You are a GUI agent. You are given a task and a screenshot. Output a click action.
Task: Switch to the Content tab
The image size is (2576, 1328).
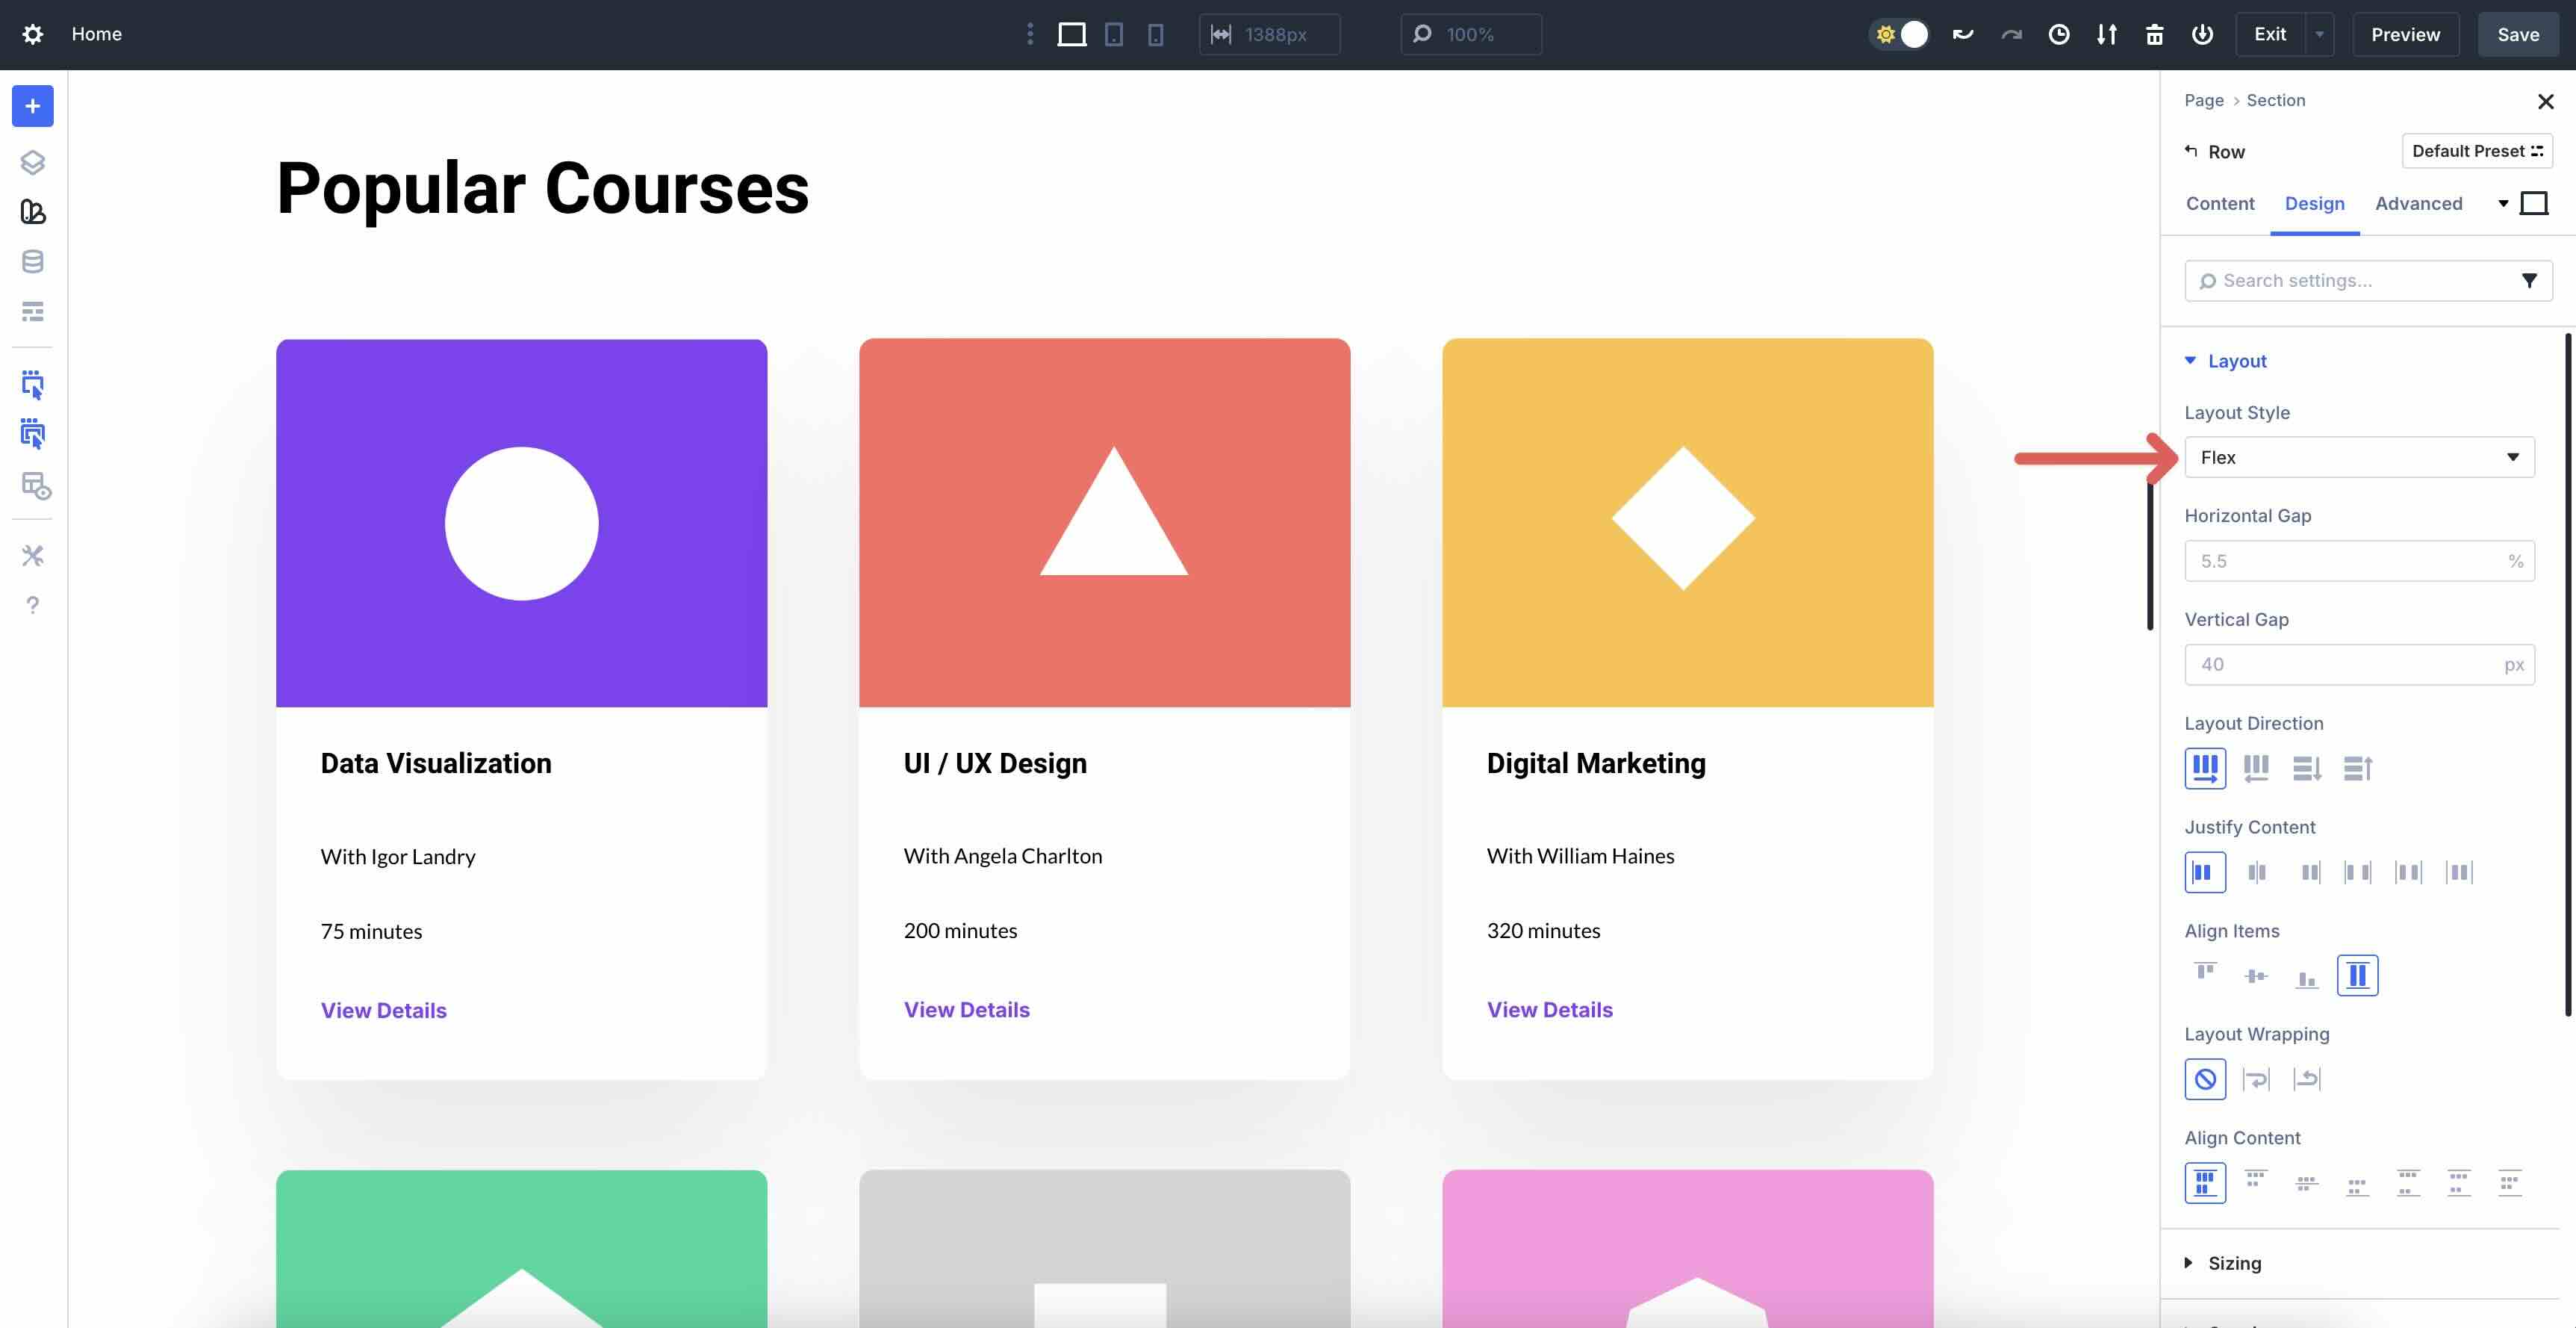2220,203
